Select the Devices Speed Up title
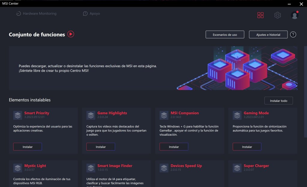The image size is (307, 187). point(186,165)
